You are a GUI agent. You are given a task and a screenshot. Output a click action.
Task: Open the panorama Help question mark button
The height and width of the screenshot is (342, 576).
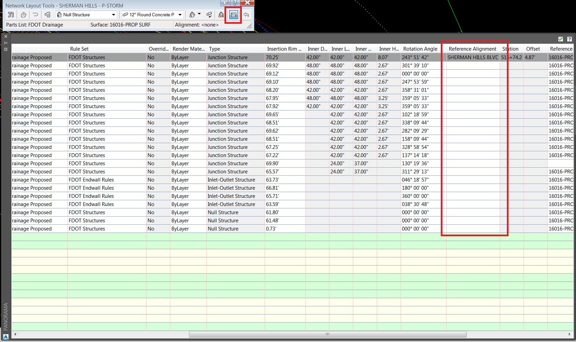click(x=570, y=39)
